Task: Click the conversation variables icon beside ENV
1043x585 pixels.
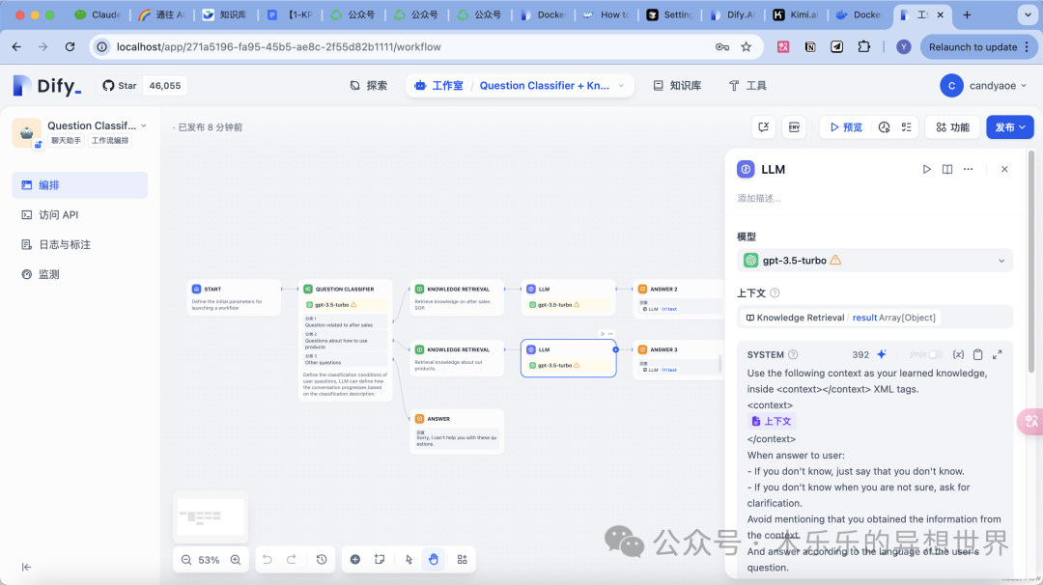Action: pyautogui.click(x=764, y=127)
